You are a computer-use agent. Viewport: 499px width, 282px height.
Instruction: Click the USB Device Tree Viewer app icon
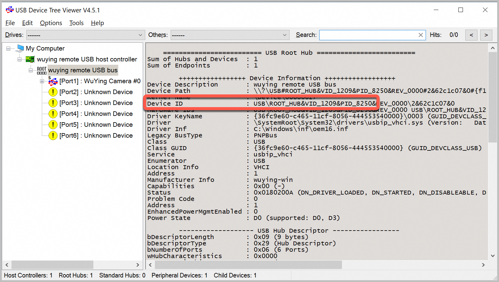(10, 10)
